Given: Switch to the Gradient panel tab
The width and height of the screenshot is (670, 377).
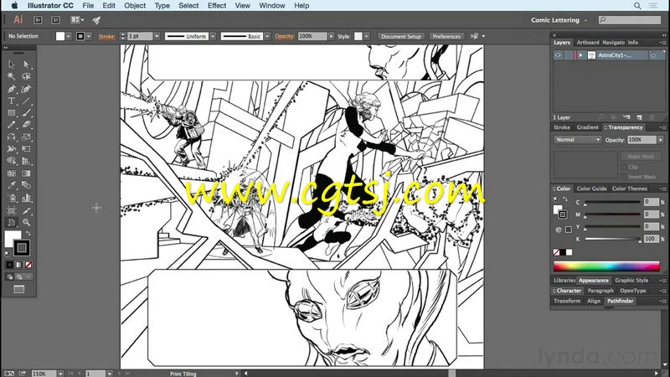Looking at the screenshot, I should [588, 127].
